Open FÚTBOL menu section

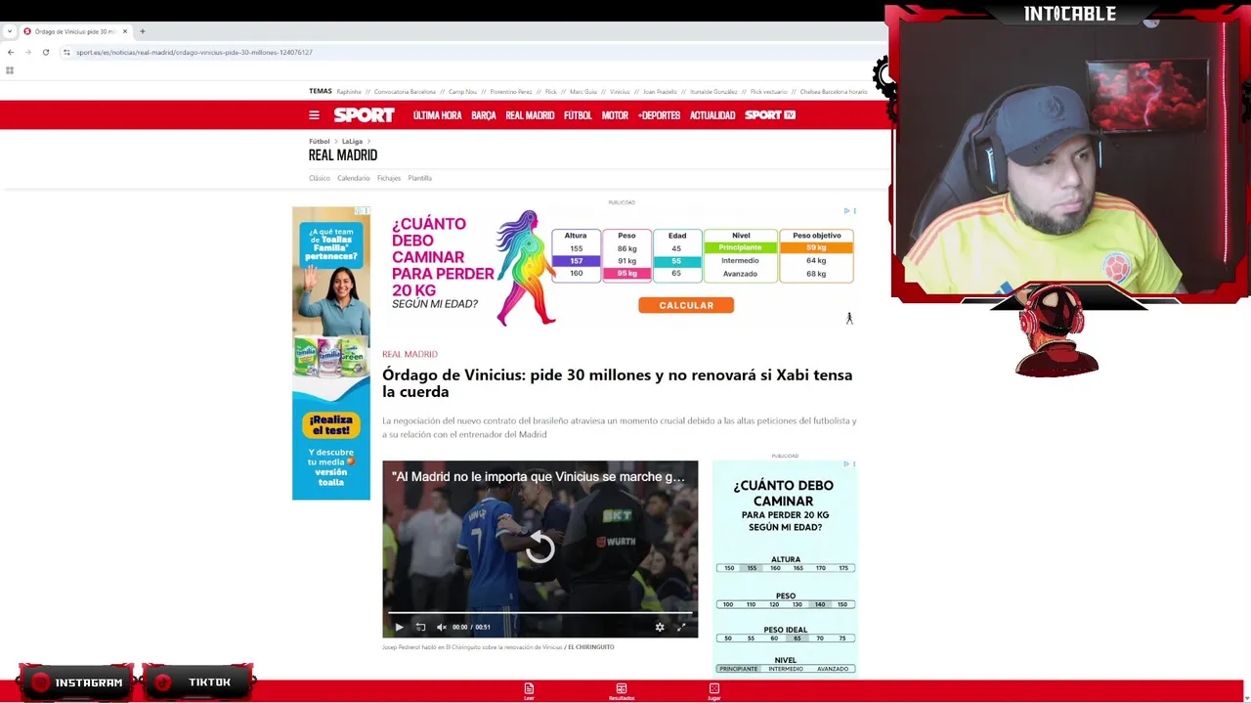click(x=578, y=115)
